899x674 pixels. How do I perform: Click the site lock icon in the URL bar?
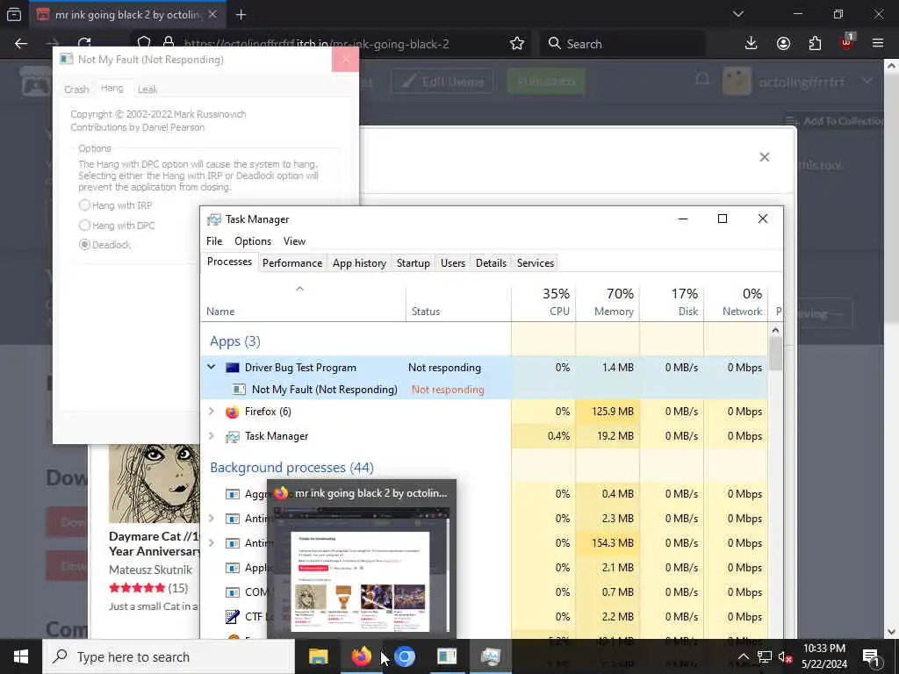point(169,44)
